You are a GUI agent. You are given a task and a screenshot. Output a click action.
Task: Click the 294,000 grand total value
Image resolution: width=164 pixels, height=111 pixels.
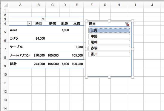[39, 64]
